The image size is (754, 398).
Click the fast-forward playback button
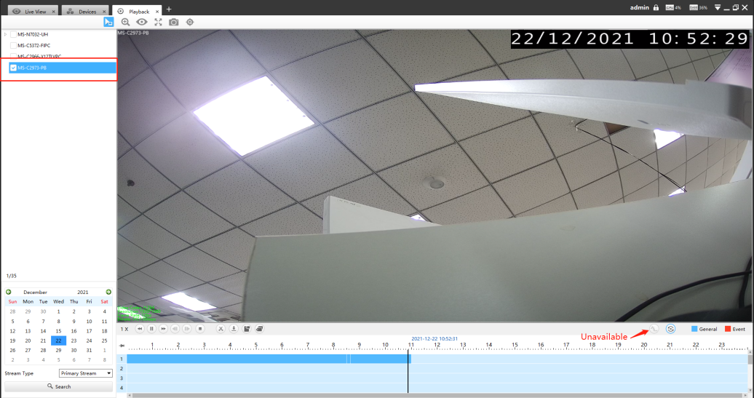click(164, 329)
